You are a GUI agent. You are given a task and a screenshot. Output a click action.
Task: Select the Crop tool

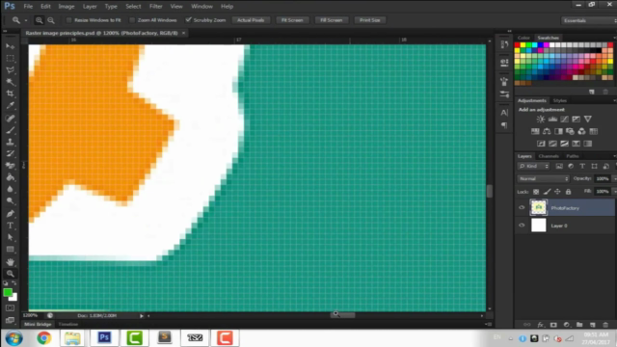click(11, 93)
